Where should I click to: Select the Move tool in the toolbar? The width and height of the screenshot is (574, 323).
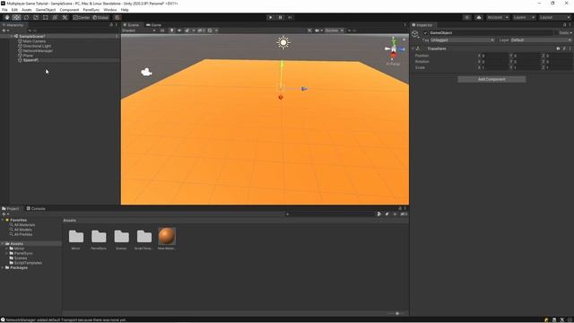coord(16,17)
